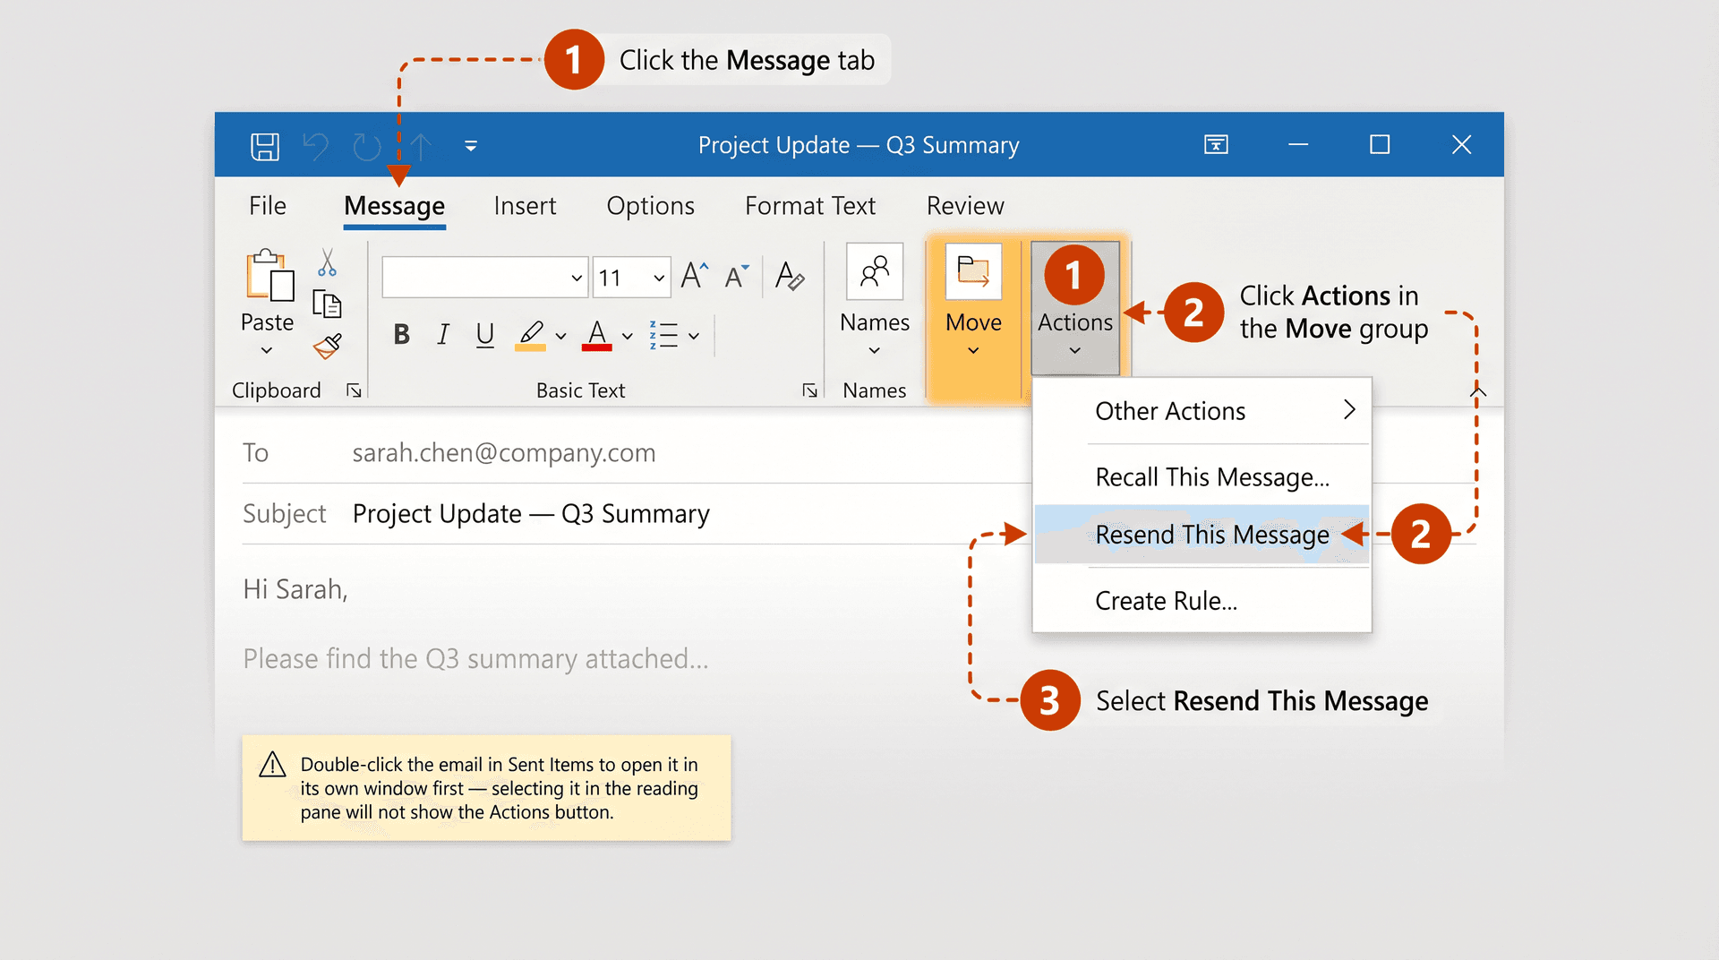Switch to the Format Text tab
Image resolution: width=1719 pixels, height=960 pixels.
[x=809, y=206]
